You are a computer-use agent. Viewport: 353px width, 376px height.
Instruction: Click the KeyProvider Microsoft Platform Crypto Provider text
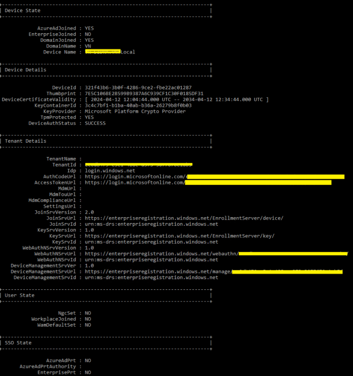[135, 112]
